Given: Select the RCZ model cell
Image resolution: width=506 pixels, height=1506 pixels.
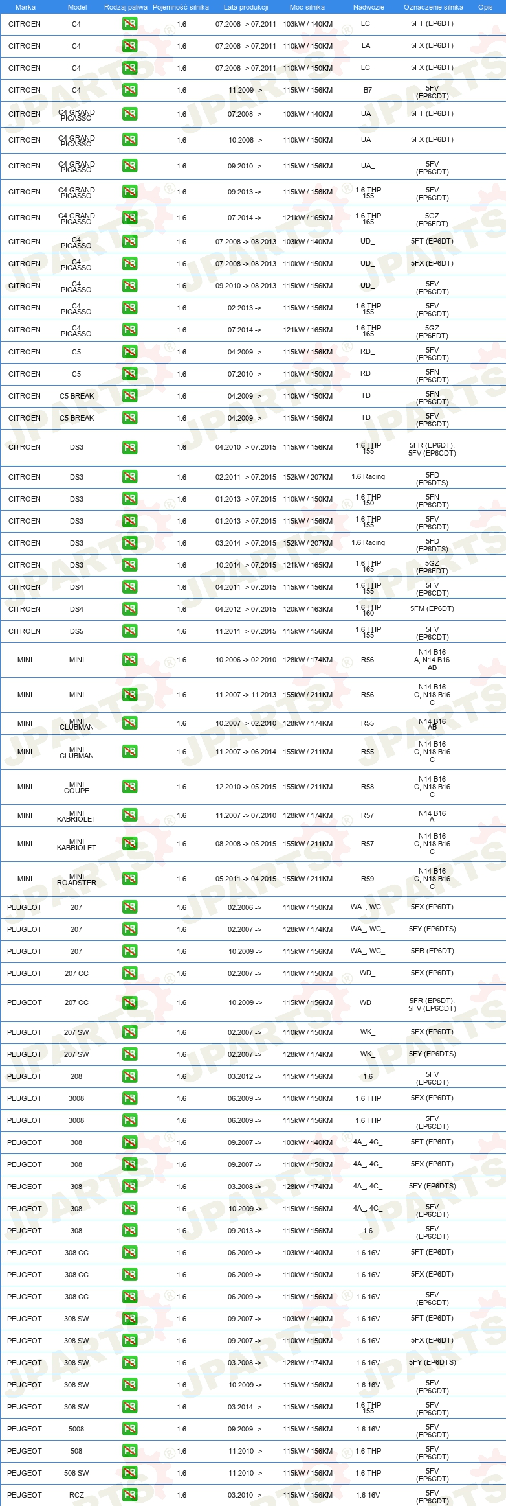Looking at the screenshot, I should click(76, 1495).
